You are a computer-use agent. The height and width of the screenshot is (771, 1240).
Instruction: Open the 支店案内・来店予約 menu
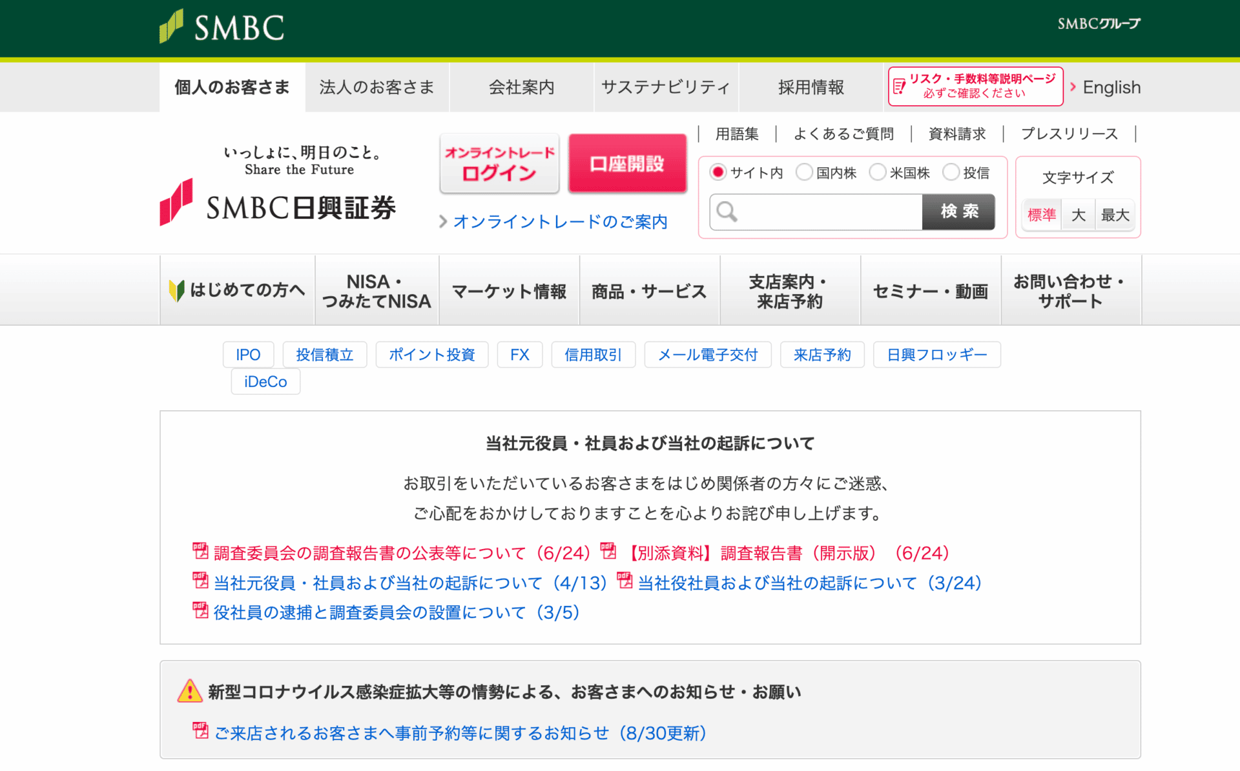pyautogui.click(x=790, y=290)
